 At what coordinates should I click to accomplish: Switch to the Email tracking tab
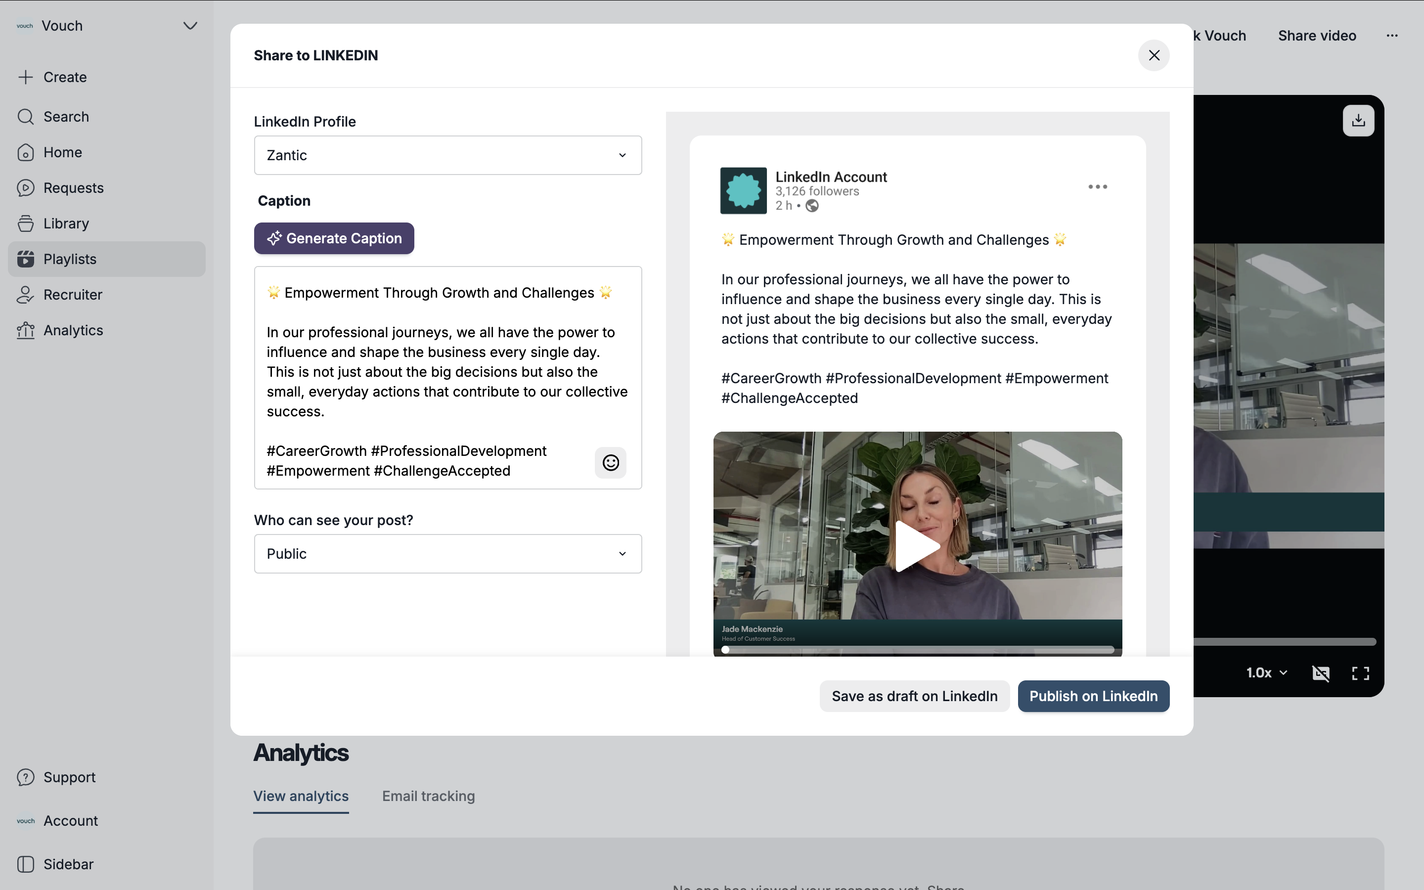(x=428, y=797)
